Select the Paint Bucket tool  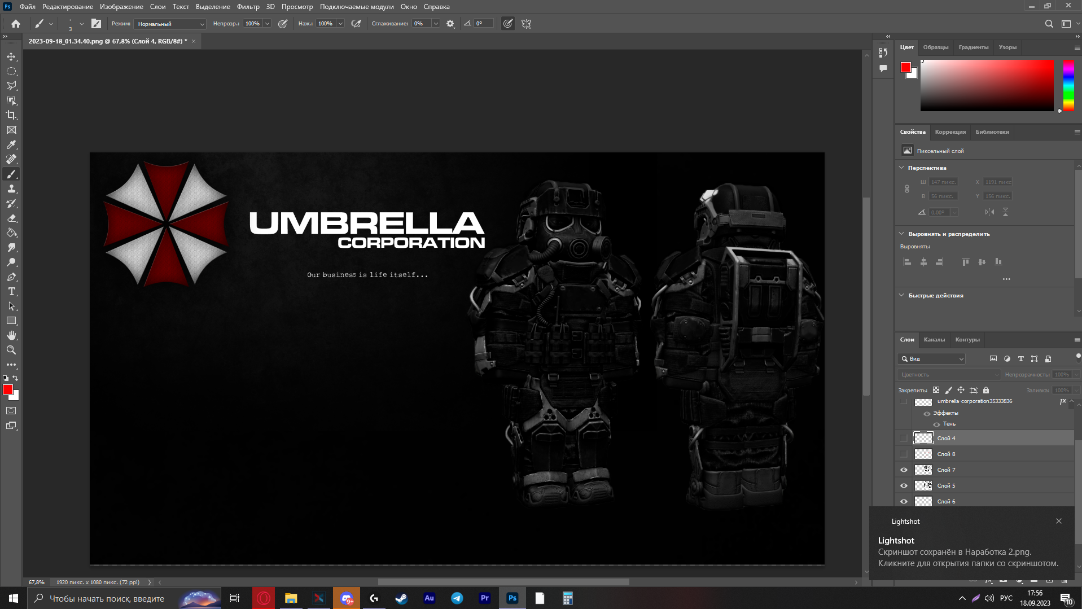point(11,233)
